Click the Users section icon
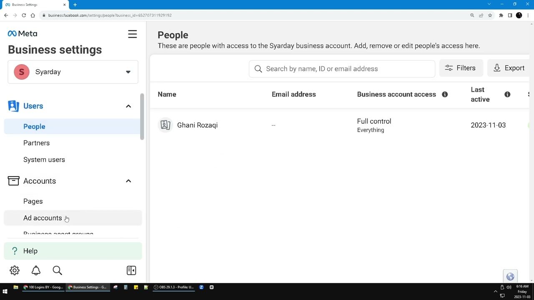Screen dimensions: 534x300 tap(13, 106)
